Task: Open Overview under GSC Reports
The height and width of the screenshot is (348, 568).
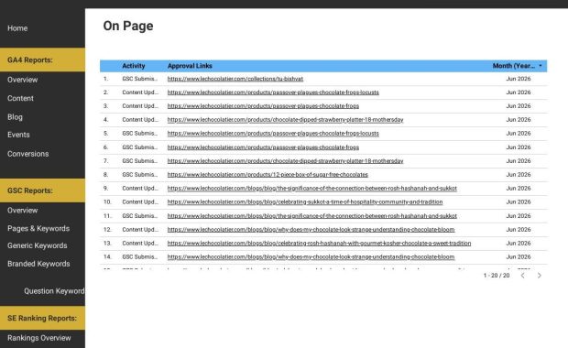Action: [23, 211]
